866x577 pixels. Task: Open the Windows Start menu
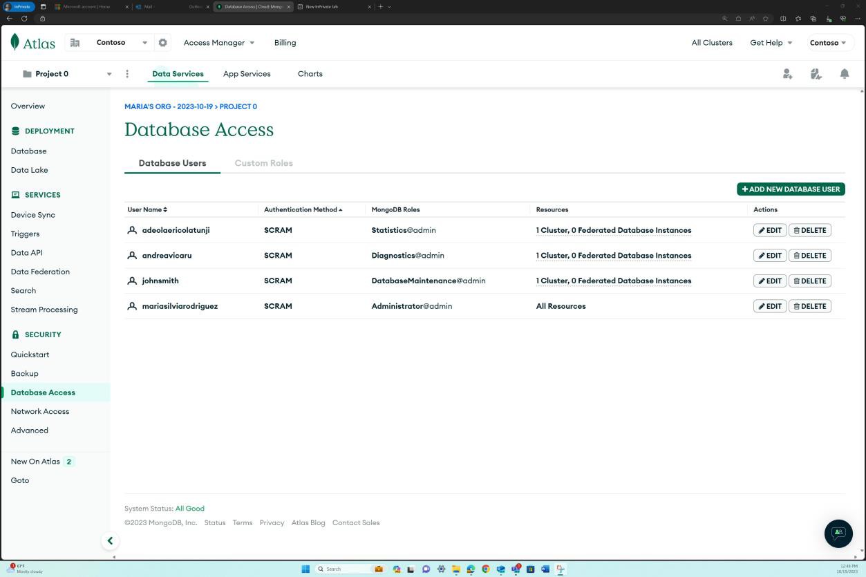coord(305,569)
